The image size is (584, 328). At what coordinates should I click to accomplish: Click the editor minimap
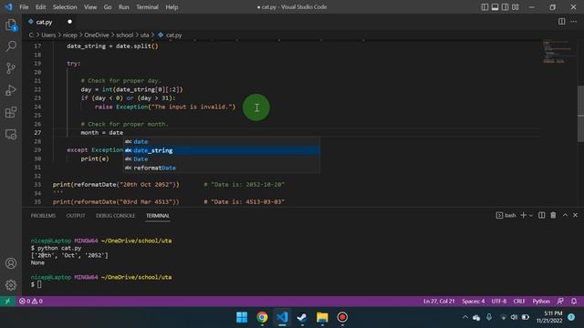coord(558,52)
